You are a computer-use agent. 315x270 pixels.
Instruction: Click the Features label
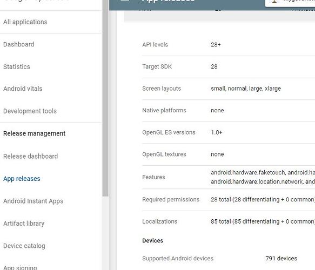[153, 177]
